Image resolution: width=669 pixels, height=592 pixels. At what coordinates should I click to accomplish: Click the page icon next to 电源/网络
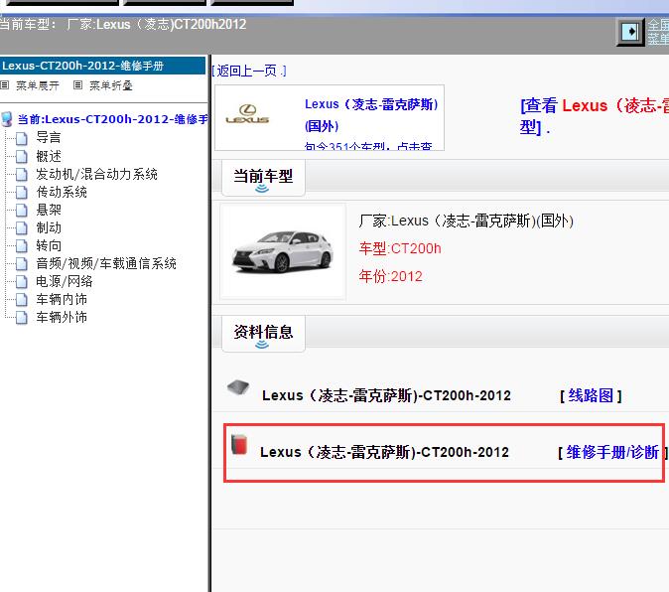(x=21, y=282)
